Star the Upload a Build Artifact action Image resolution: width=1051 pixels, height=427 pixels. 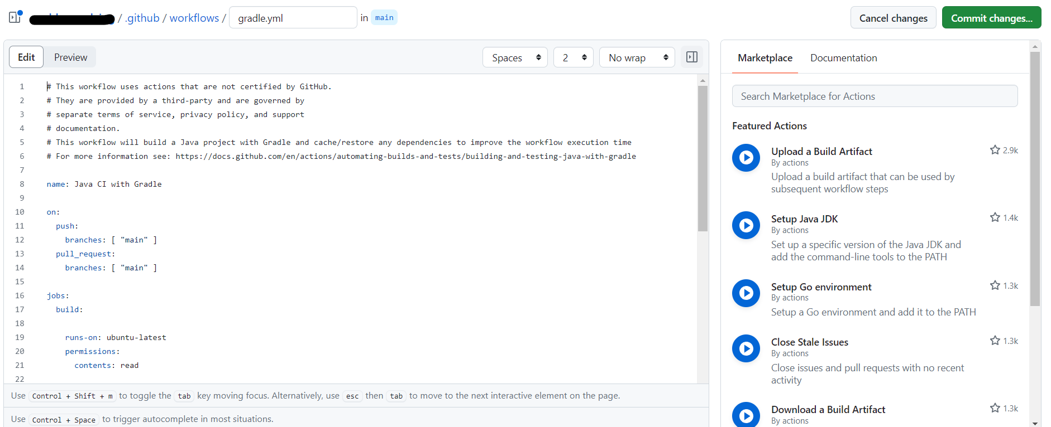coord(995,150)
